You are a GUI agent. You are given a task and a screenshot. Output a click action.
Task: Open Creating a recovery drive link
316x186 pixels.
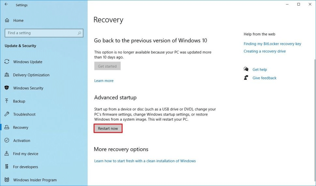[265, 51]
